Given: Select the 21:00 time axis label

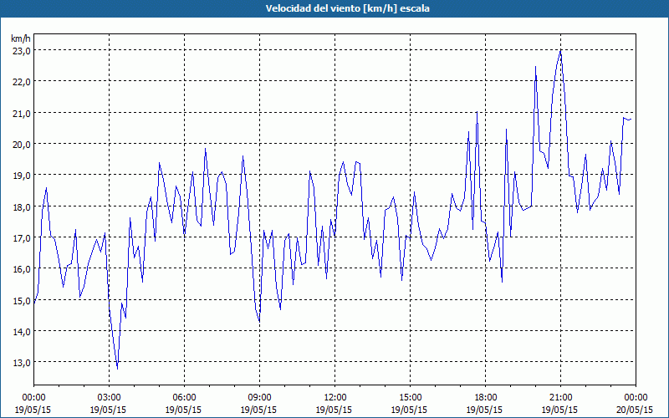Looking at the screenshot, I should (x=560, y=398).
